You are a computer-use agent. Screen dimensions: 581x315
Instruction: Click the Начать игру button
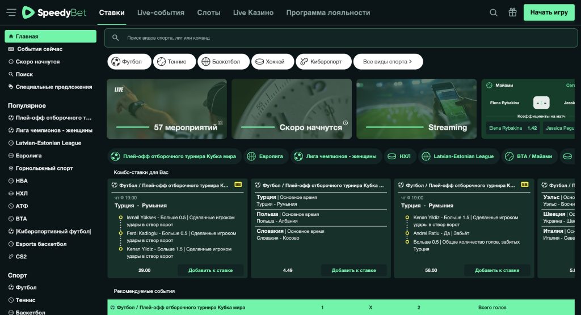click(x=548, y=12)
